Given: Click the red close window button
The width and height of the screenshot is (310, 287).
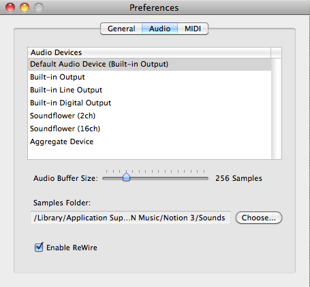Looking at the screenshot, I should click(10, 7).
